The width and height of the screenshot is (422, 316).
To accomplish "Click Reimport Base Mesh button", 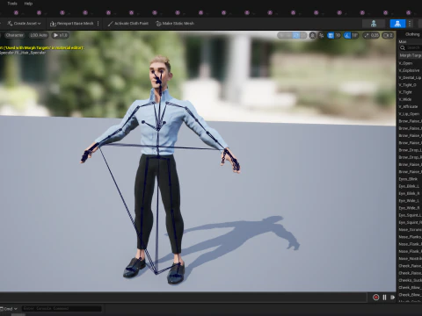I will (72, 24).
